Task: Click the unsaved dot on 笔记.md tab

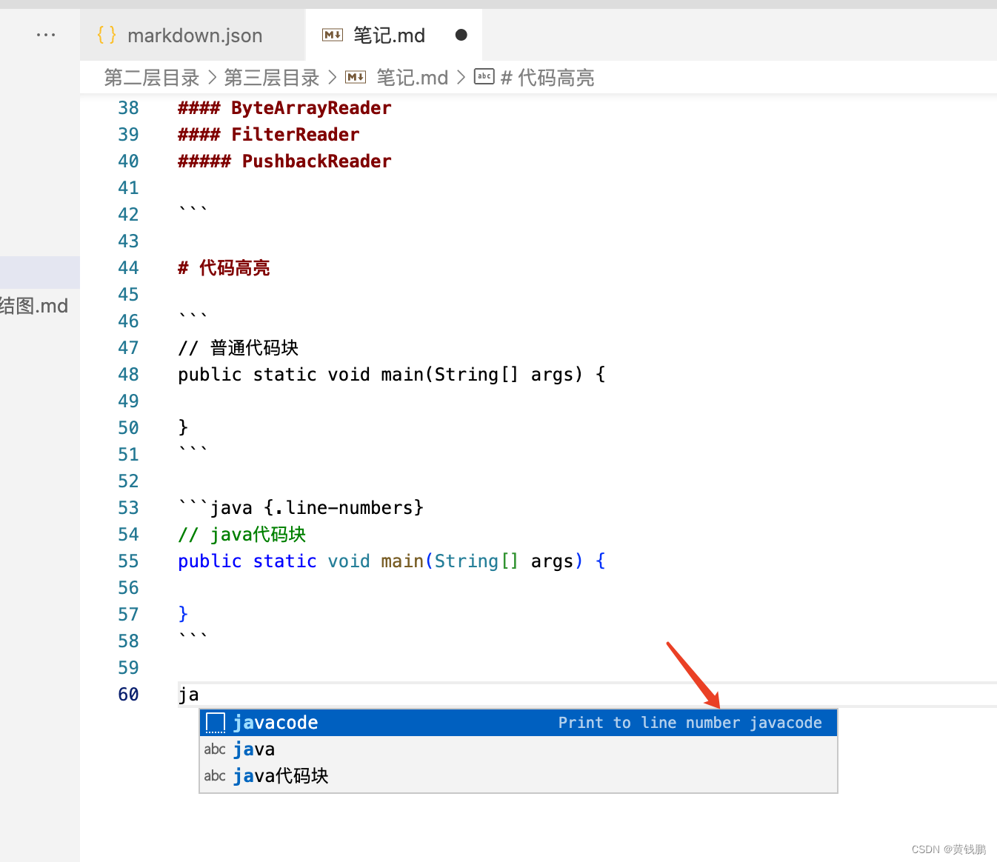Action: 461,35
